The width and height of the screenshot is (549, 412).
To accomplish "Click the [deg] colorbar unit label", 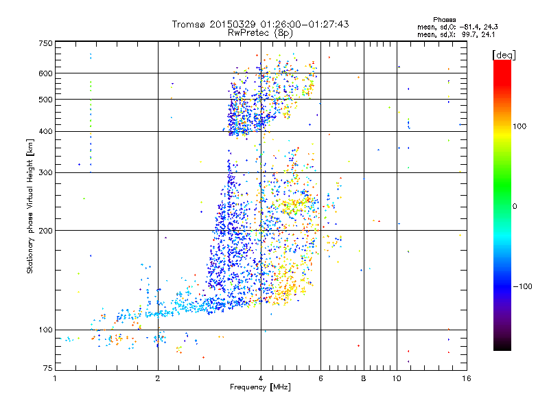I will (x=504, y=55).
